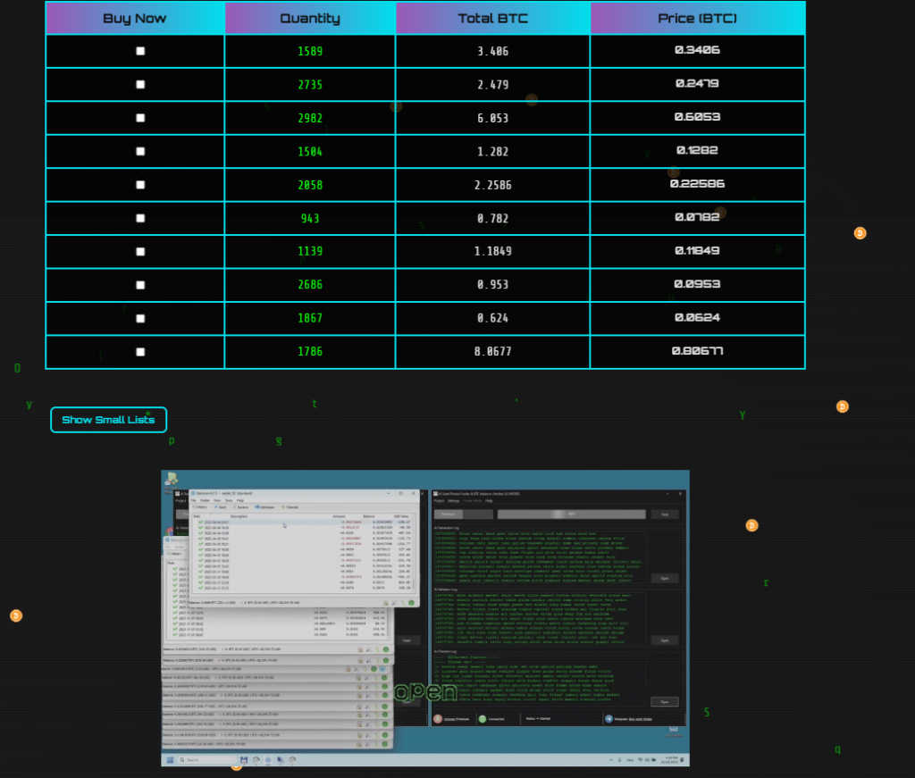This screenshot has height=778, width=915.
Task: Click the bitcoin coin right of the table
Action: tap(860, 233)
